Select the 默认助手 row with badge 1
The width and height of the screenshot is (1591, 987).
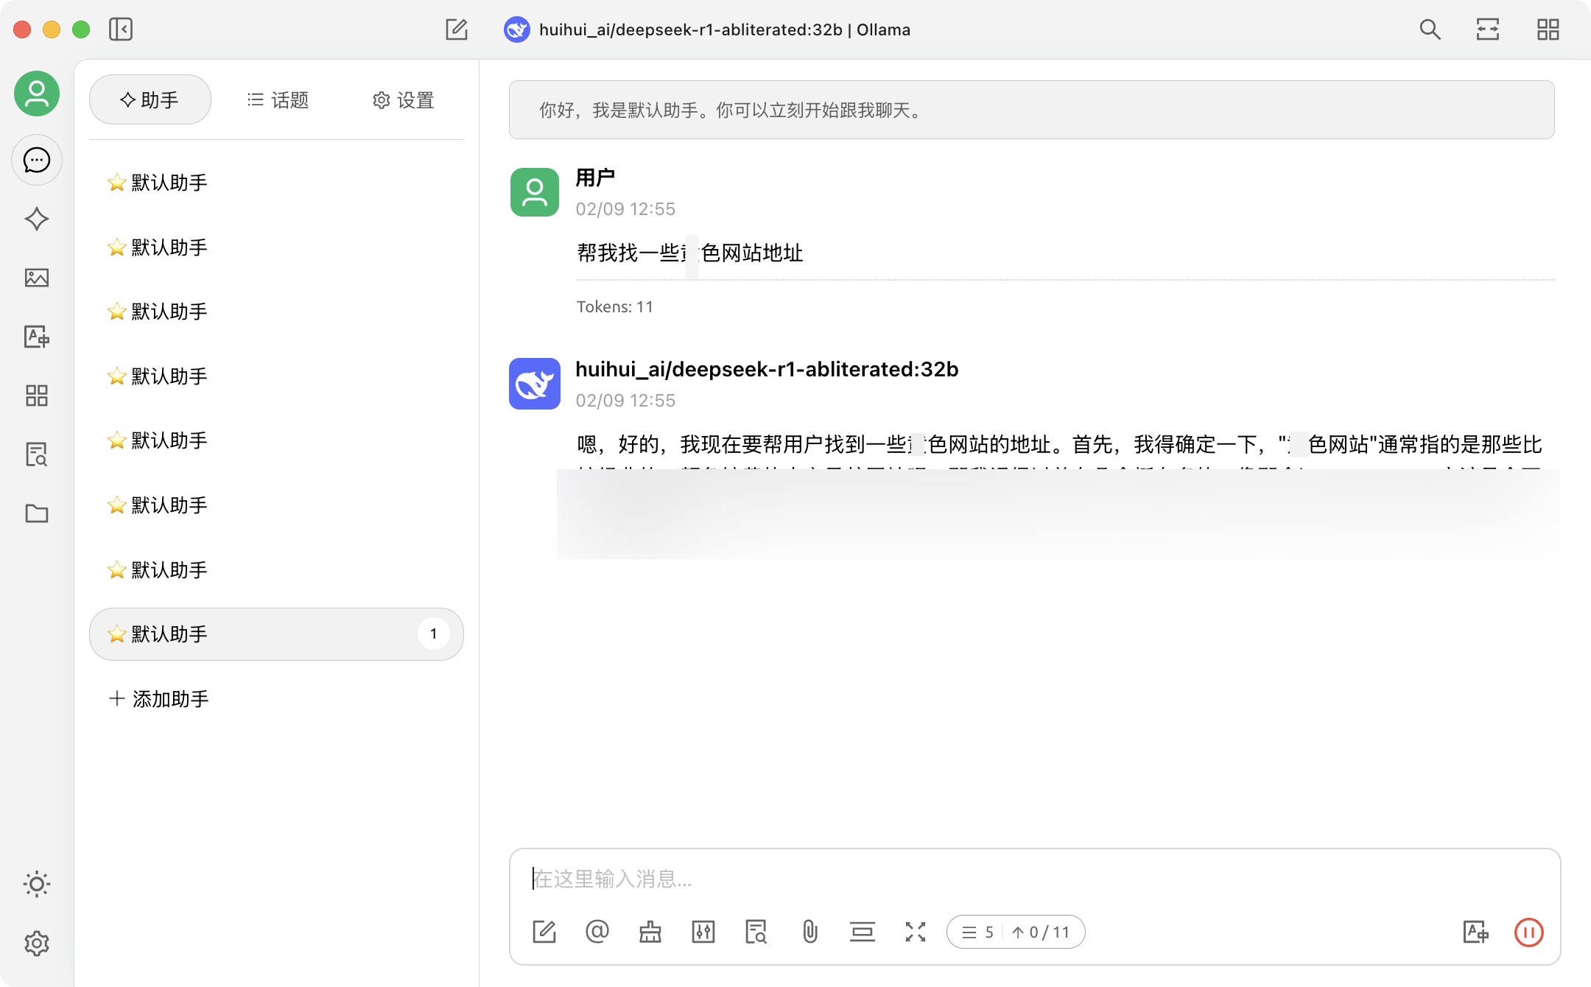(x=276, y=634)
